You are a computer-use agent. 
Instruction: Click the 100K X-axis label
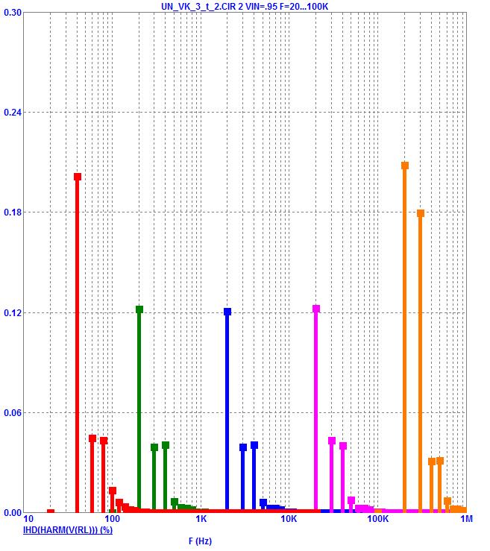(x=377, y=519)
